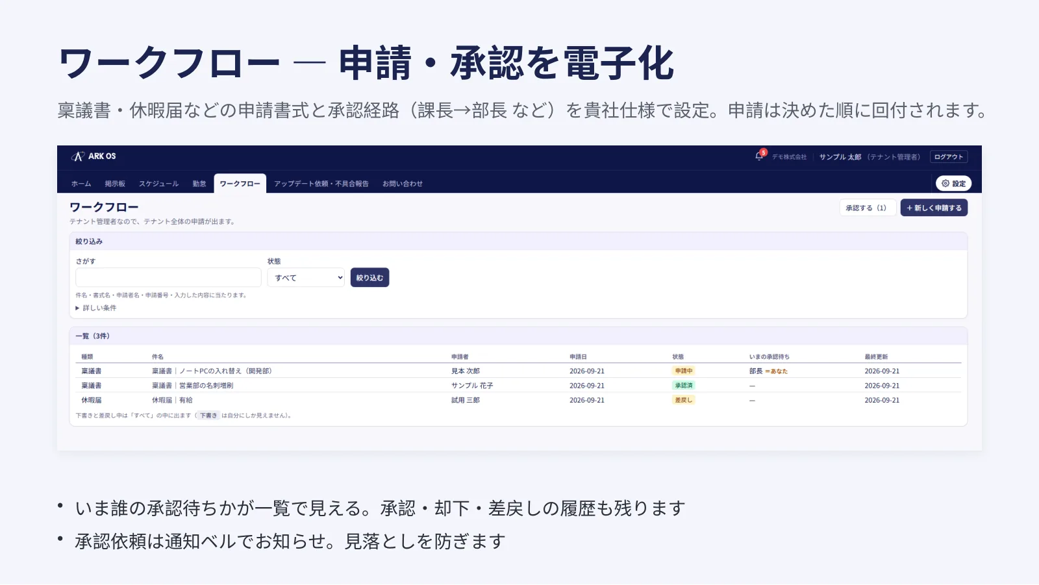
Task: Click the 下書き badge in the footnote
Action: click(x=208, y=416)
